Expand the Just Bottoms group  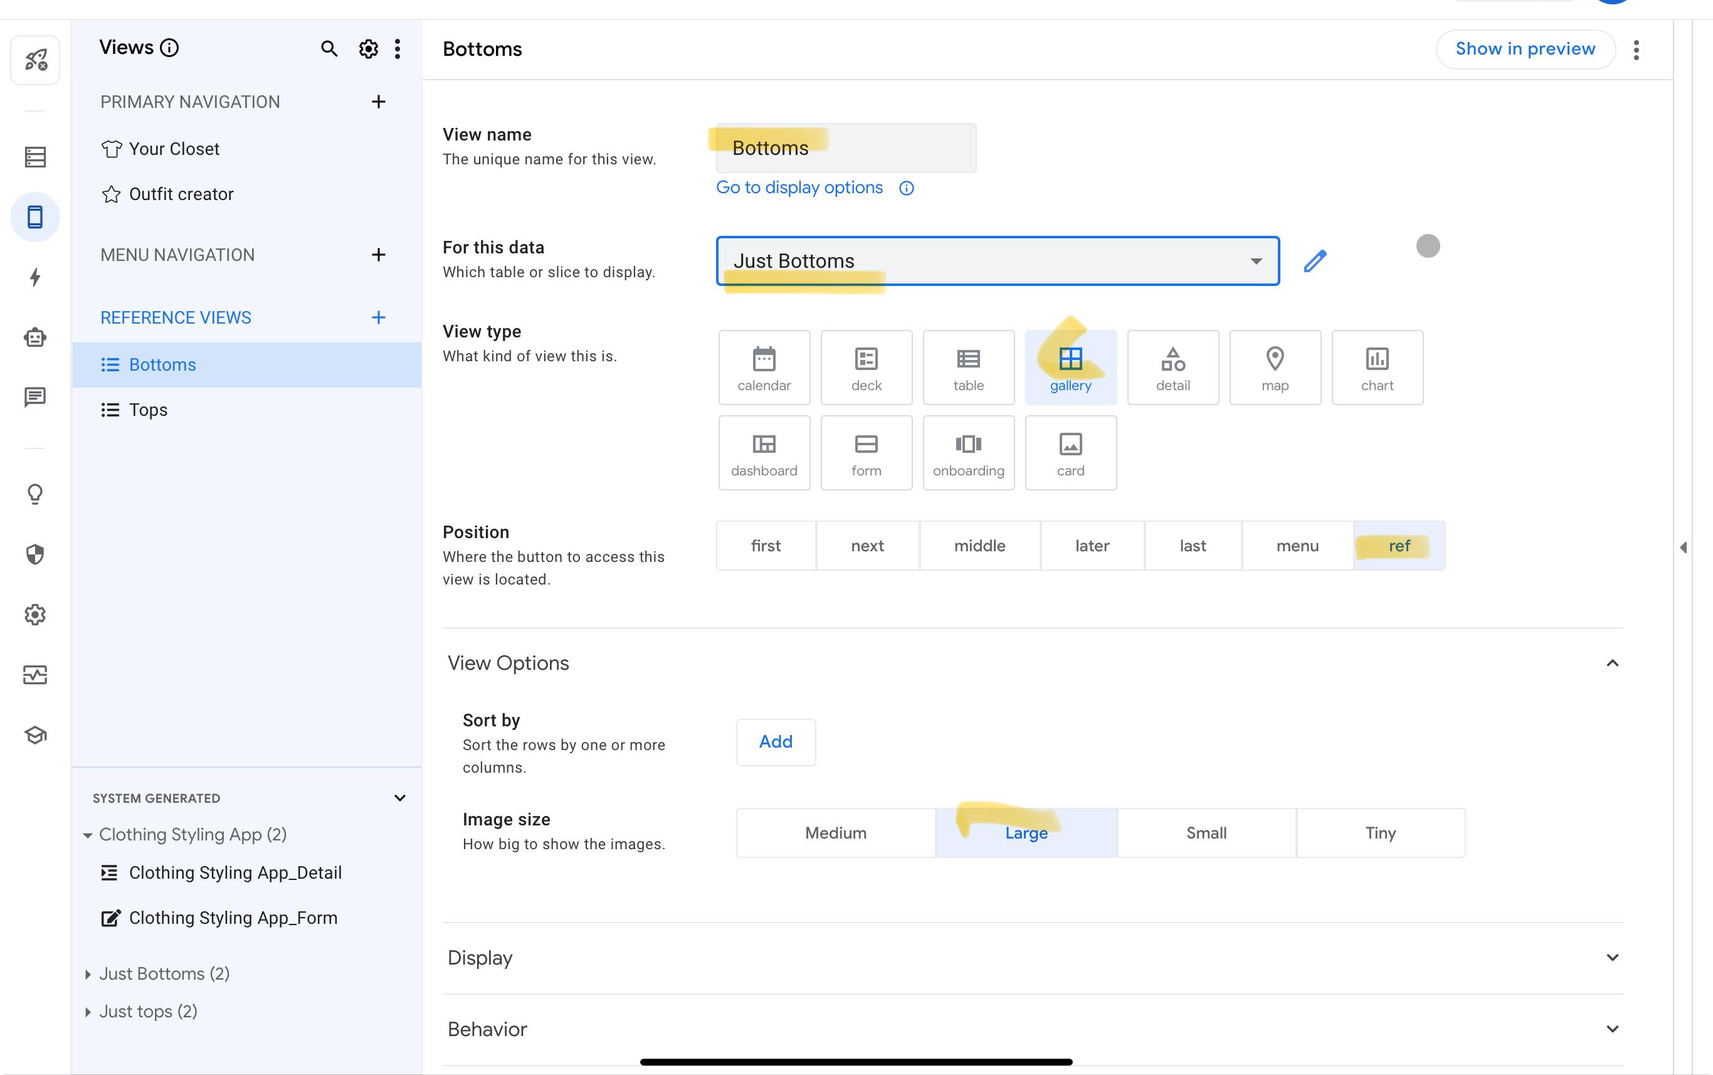pyautogui.click(x=87, y=974)
